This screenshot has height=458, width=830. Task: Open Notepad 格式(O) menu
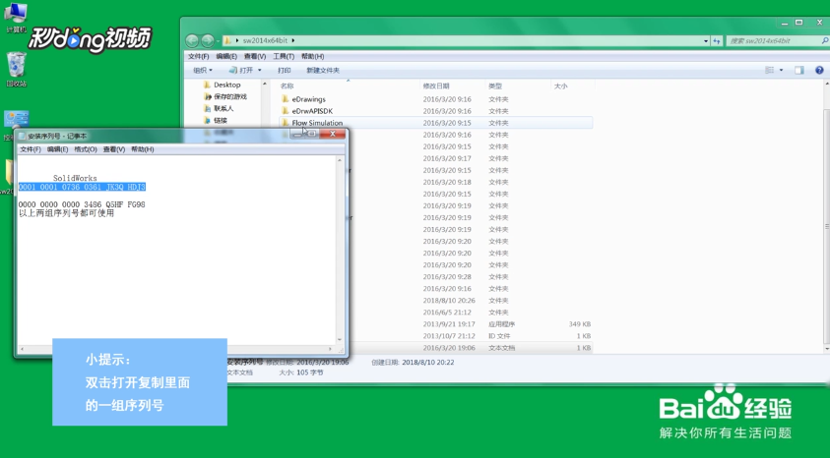coord(86,149)
